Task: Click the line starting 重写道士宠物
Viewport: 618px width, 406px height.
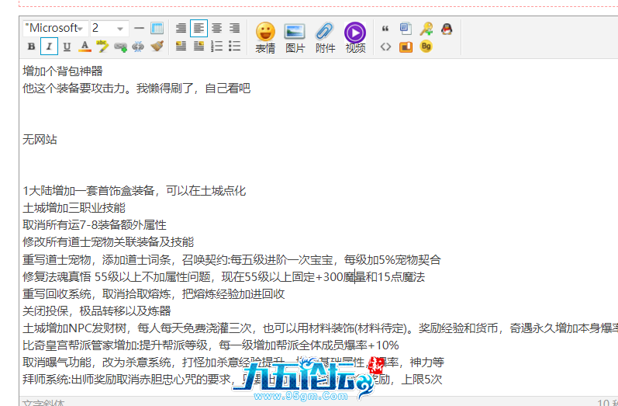Action: tap(232, 260)
